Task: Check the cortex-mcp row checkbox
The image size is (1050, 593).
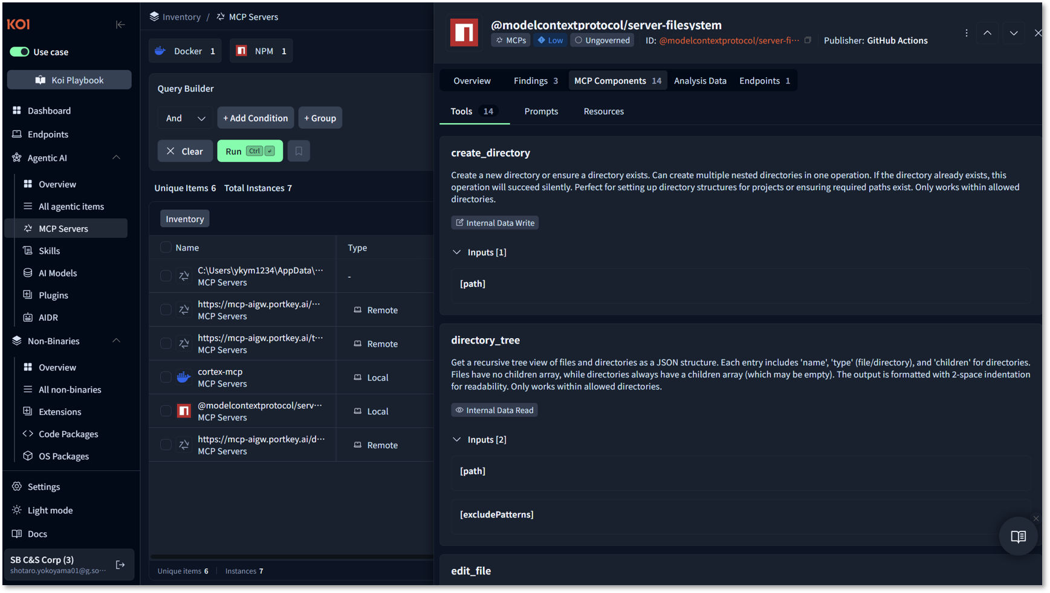Action: (x=166, y=377)
